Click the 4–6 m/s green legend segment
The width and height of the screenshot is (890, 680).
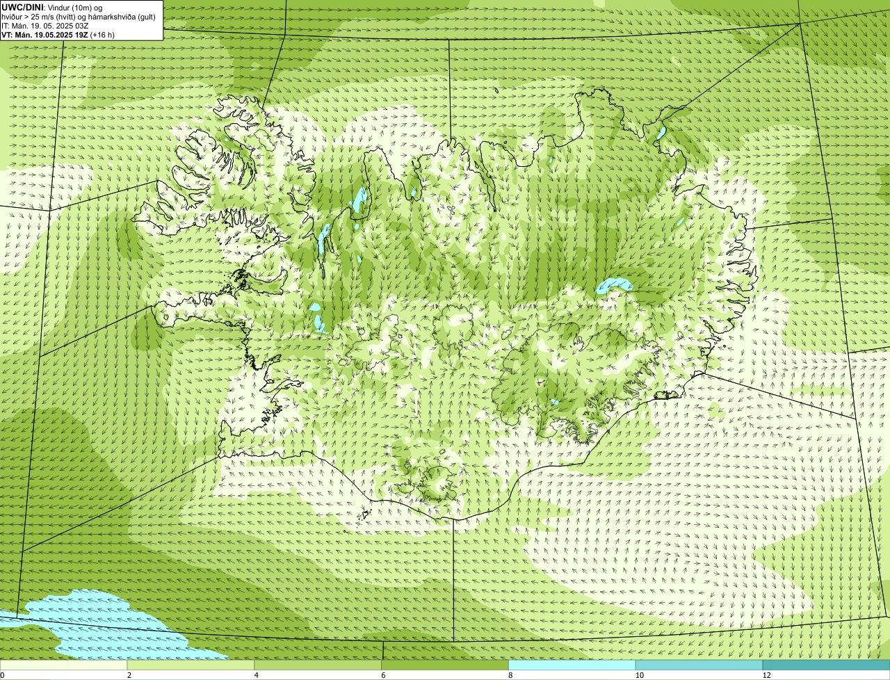318,665
